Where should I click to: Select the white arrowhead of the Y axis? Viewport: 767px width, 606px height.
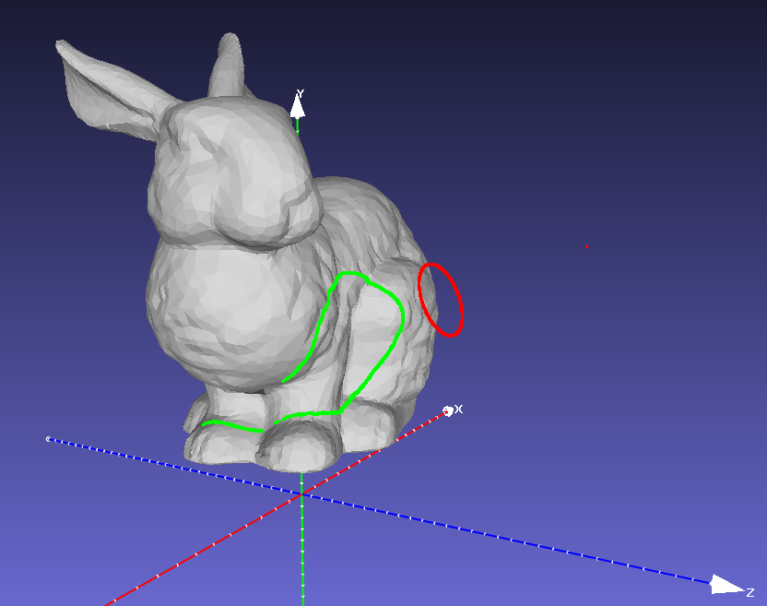click(298, 107)
